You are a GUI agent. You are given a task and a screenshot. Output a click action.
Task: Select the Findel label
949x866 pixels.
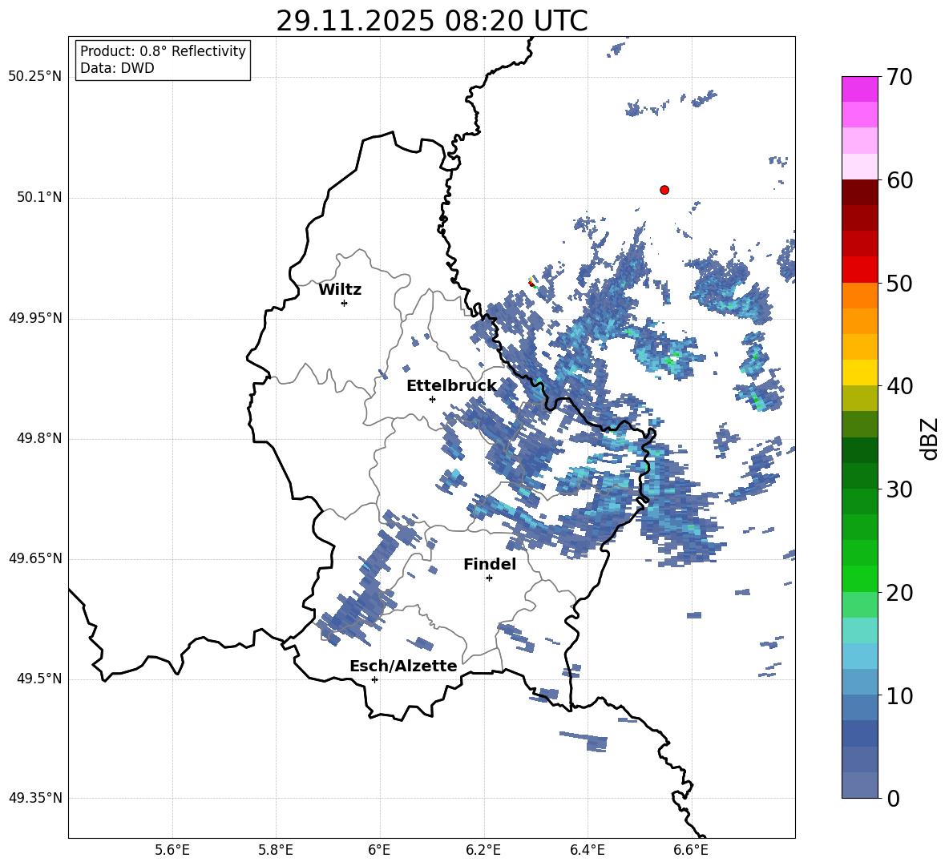(x=490, y=564)
